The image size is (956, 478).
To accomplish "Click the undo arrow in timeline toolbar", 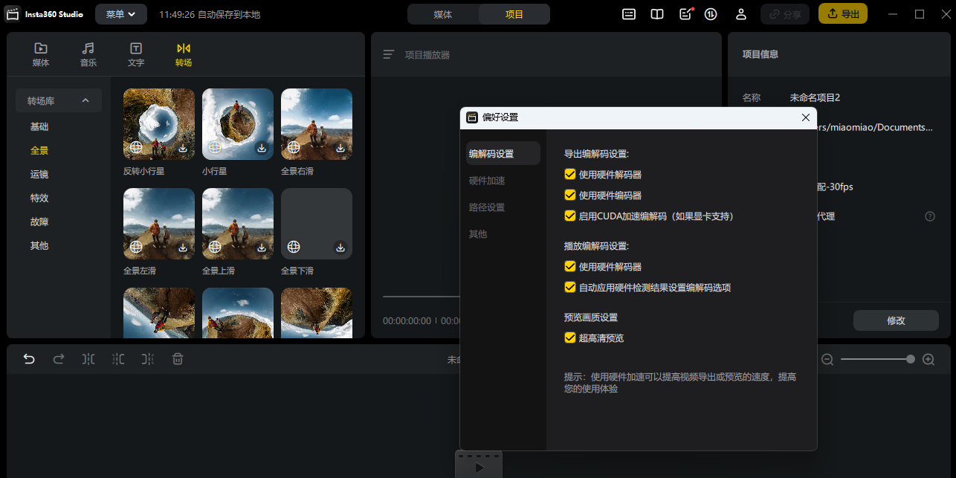I will [x=29, y=359].
